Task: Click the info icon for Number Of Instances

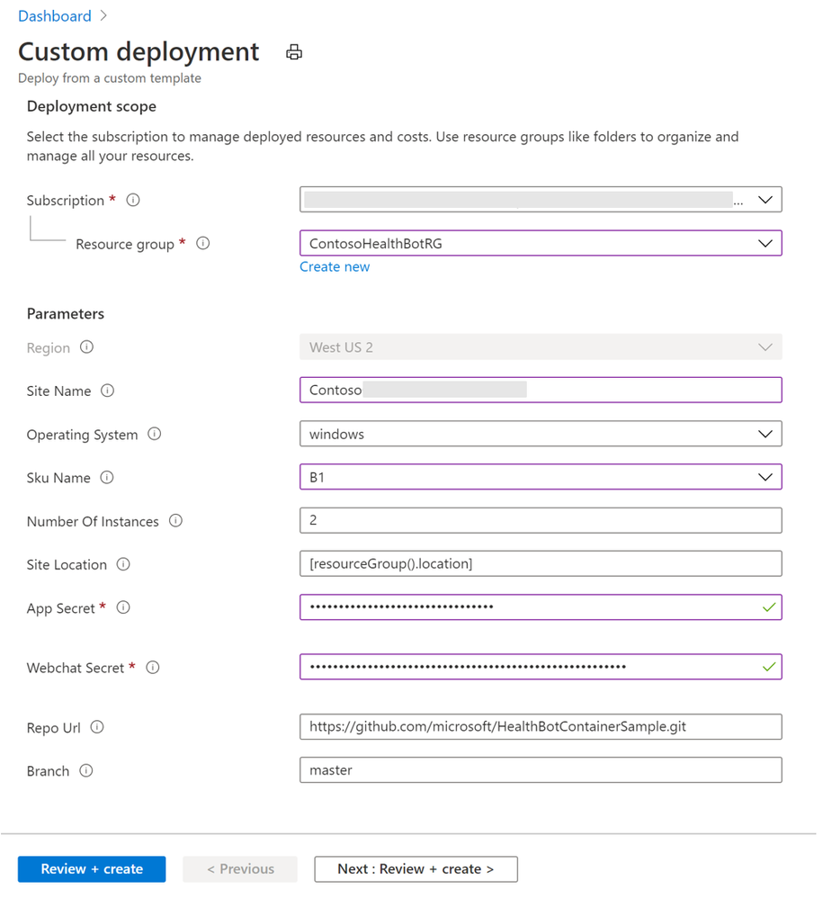Action: pyautogui.click(x=176, y=521)
